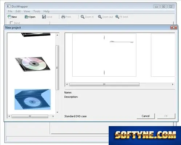Close the New project dialog
This screenshot has height=145, width=181.
click(x=174, y=28)
